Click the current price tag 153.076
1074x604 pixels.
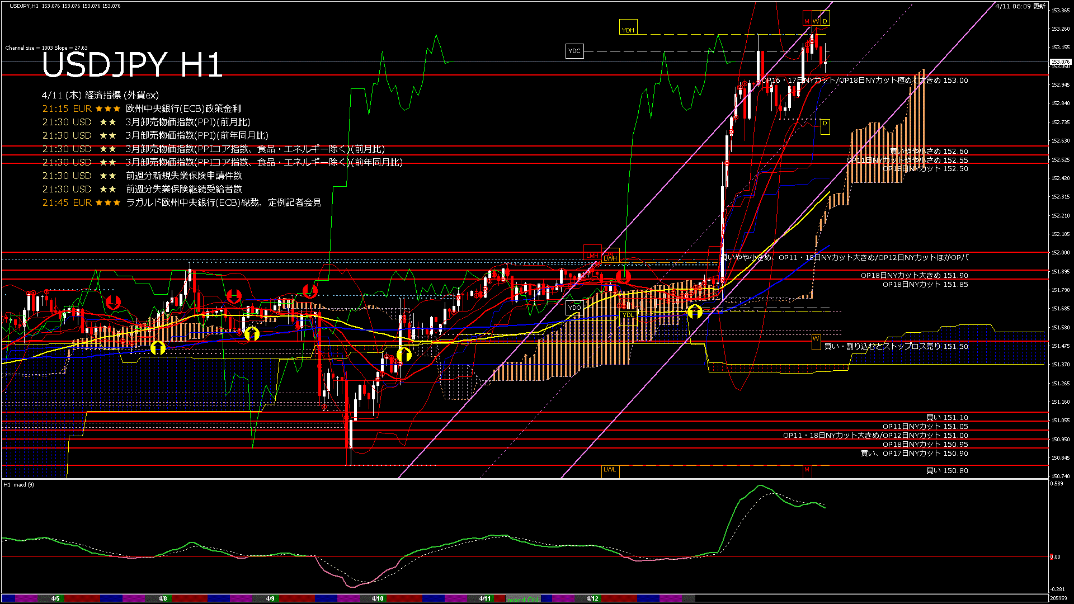(1060, 62)
